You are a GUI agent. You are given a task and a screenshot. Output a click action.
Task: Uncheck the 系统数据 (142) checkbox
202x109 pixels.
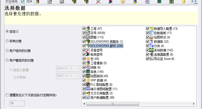tap(147, 50)
